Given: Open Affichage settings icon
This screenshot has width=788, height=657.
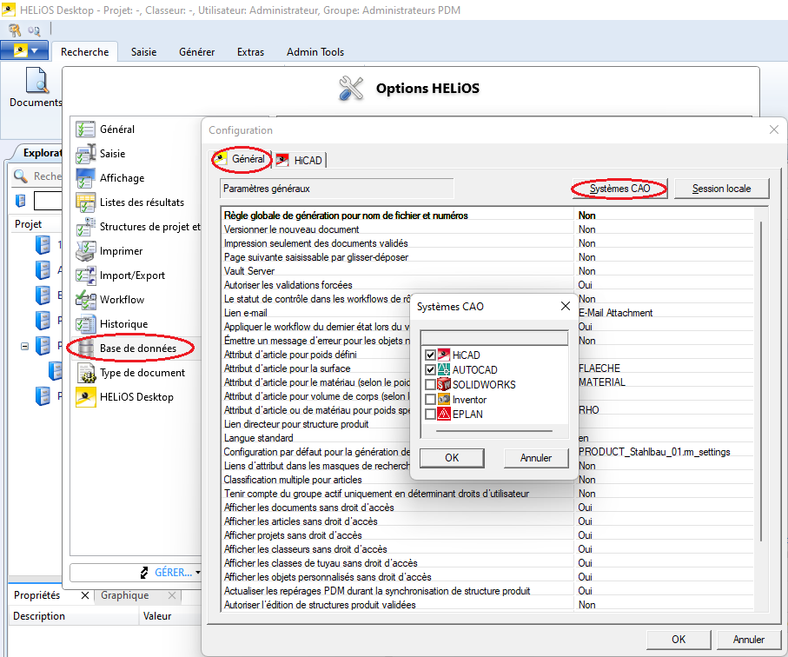Looking at the screenshot, I should pyautogui.click(x=85, y=178).
